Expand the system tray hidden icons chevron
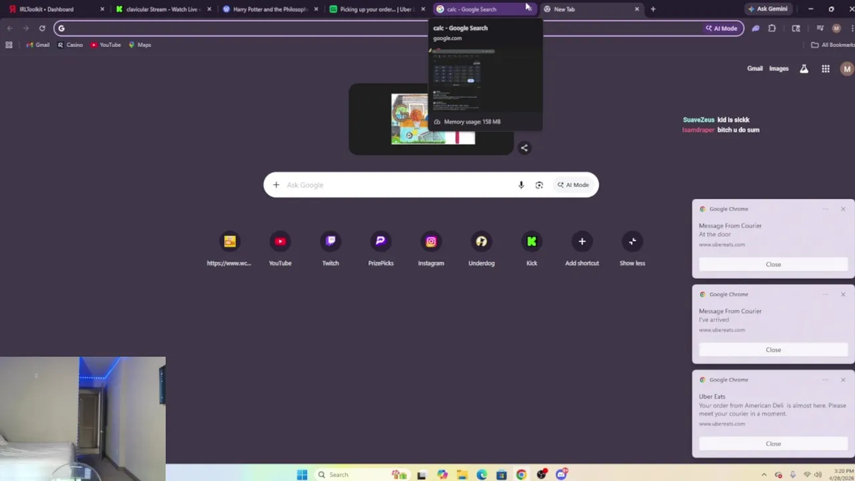855x481 pixels. point(763,474)
